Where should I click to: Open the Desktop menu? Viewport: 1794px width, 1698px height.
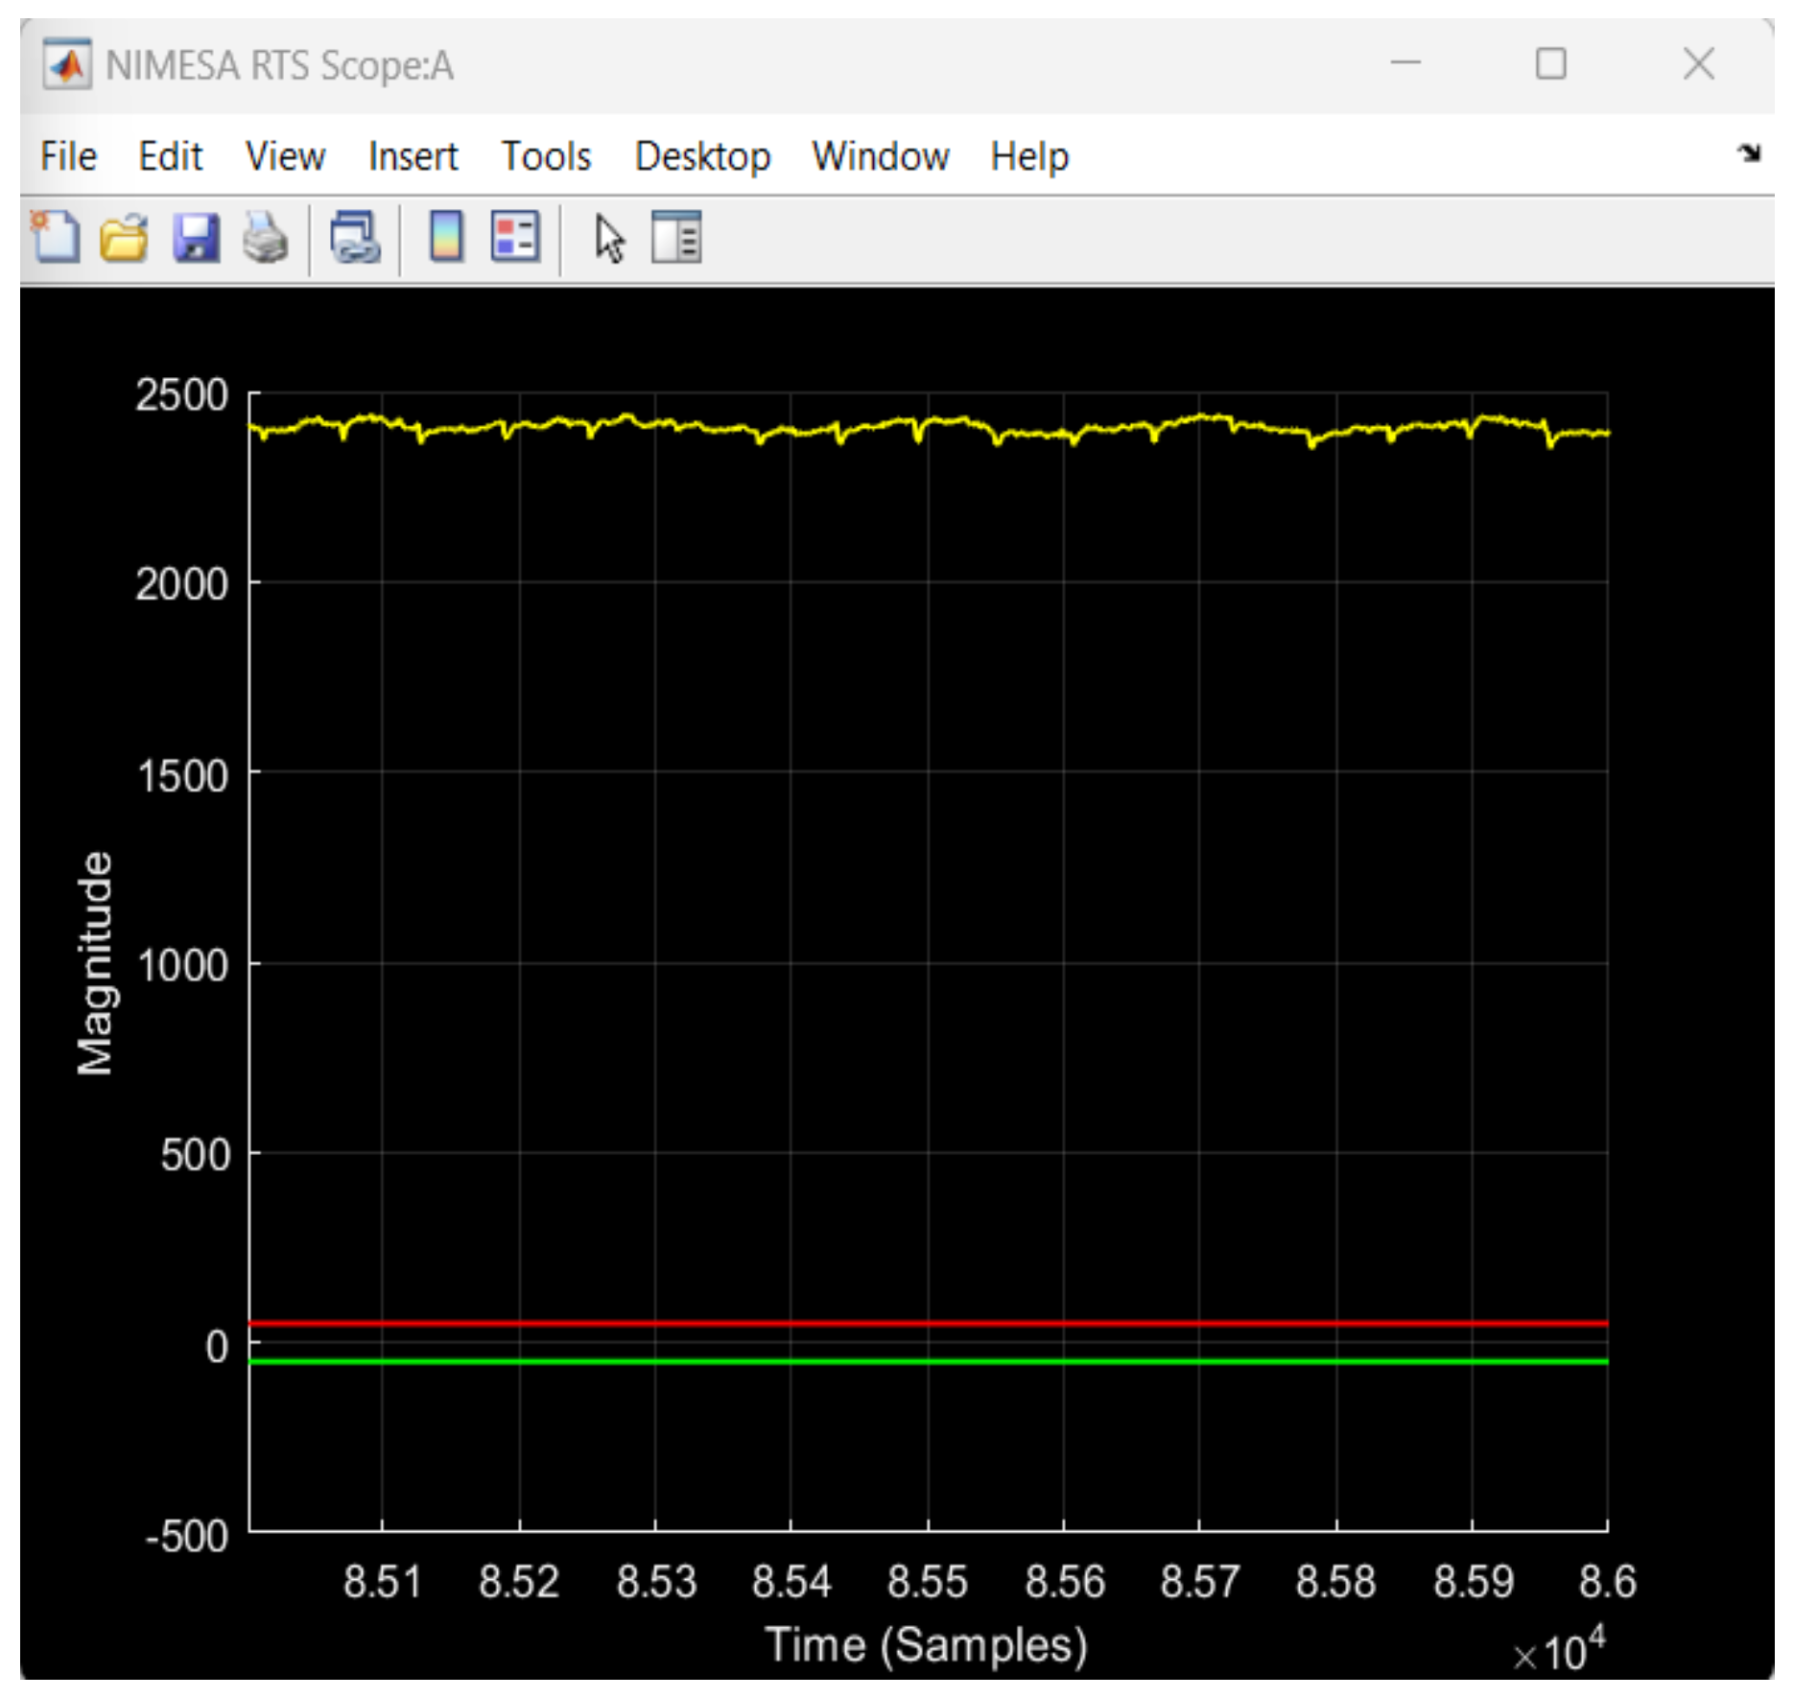click(702, 155)
